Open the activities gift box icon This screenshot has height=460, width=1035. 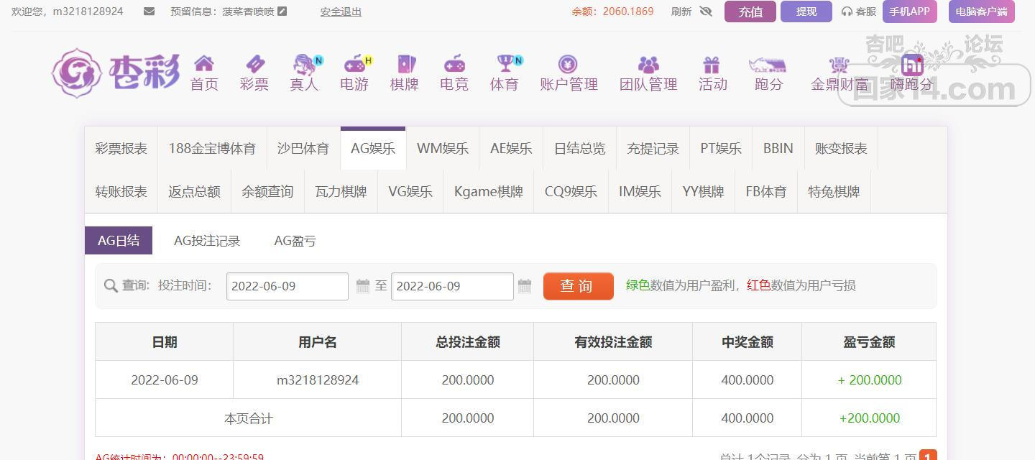[x=712, y=64]
